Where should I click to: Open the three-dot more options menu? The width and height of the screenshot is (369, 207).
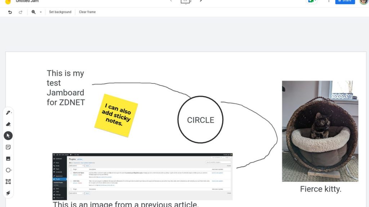coord(329,1)
